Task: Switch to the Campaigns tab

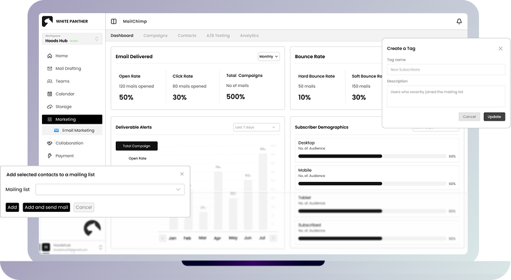Action: point(155,36)
